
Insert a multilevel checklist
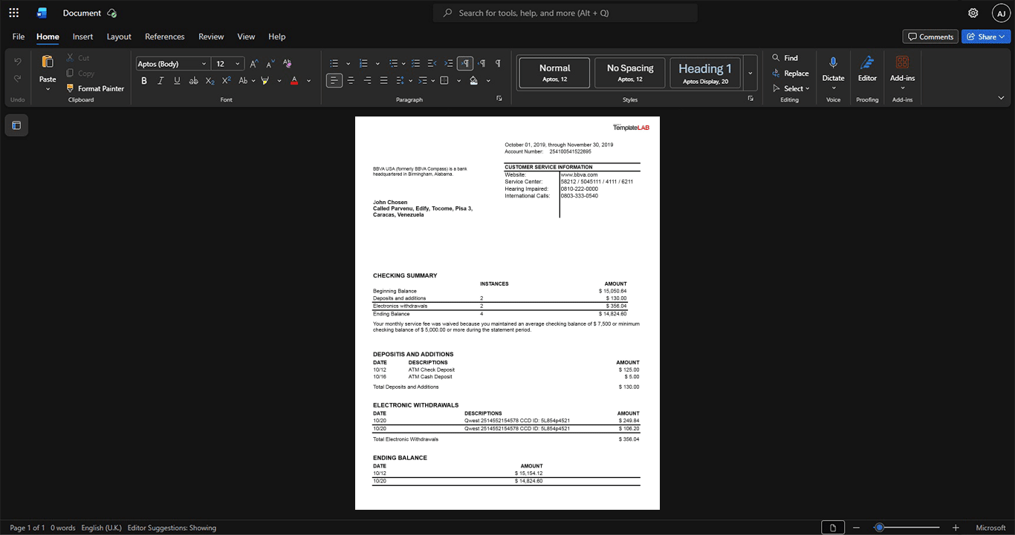tap(415, 64)
